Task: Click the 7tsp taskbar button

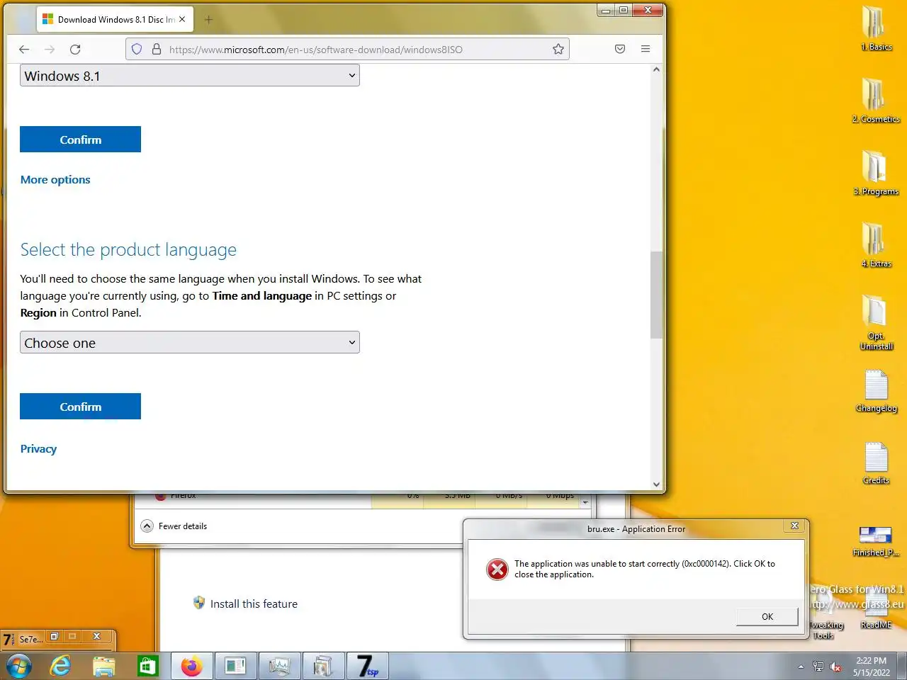Action: click(x=367, y=667)
